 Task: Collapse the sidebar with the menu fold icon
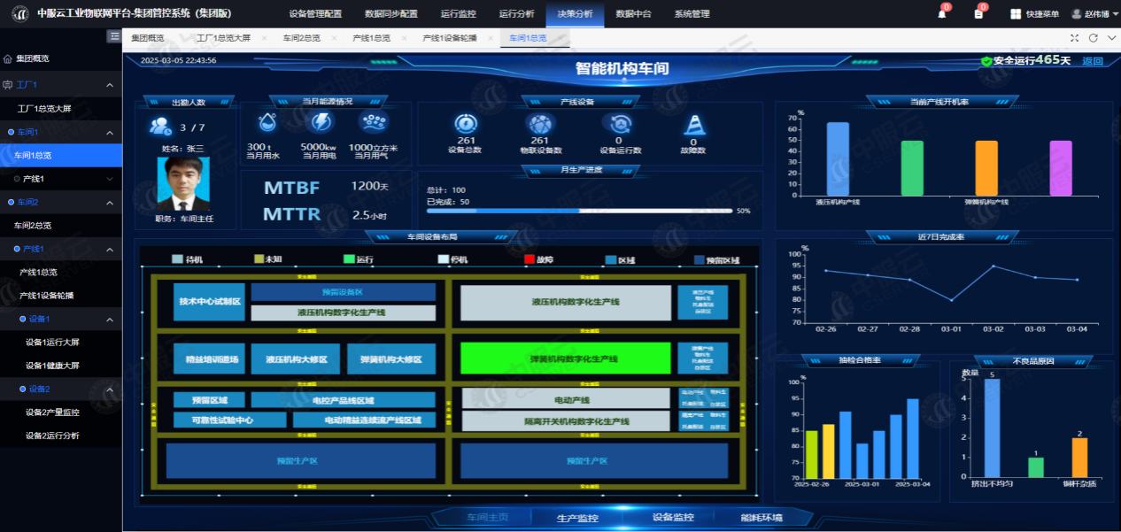(114, 36)
